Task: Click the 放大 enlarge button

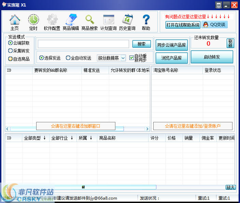Action: 231,187
